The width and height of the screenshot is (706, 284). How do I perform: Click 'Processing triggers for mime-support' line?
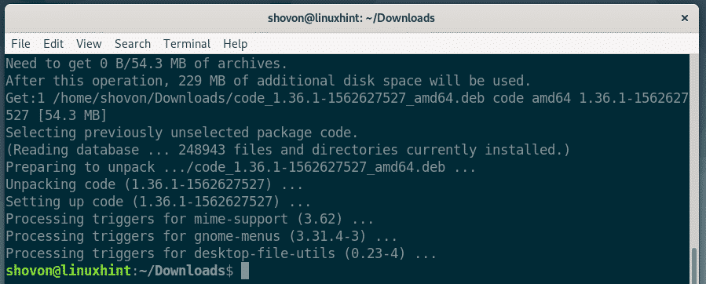(x=189, y=220)
